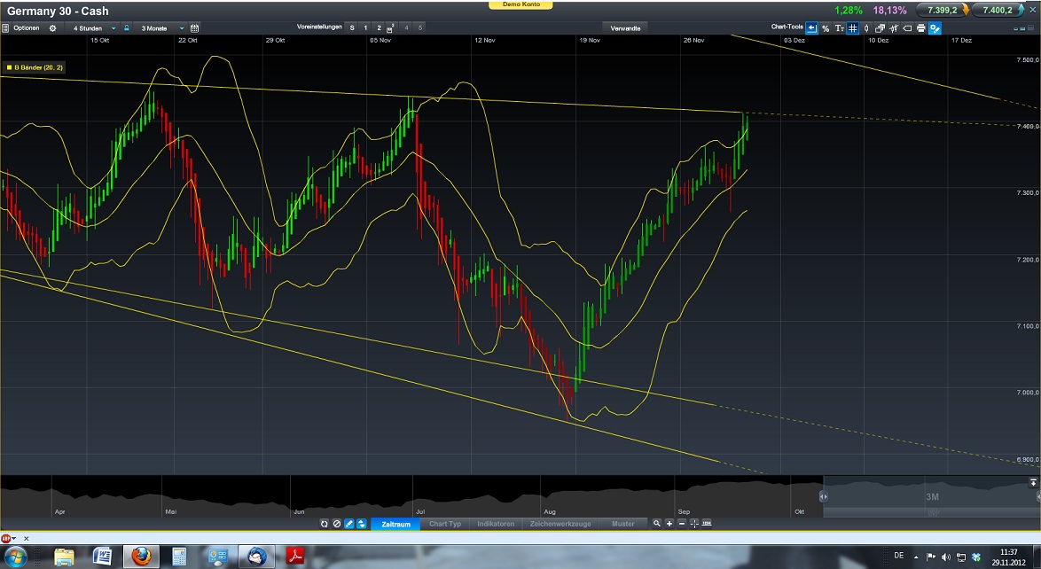Toggle the blue pencil draw icon
Screen dimensions: 1041x569
point(349,524)
